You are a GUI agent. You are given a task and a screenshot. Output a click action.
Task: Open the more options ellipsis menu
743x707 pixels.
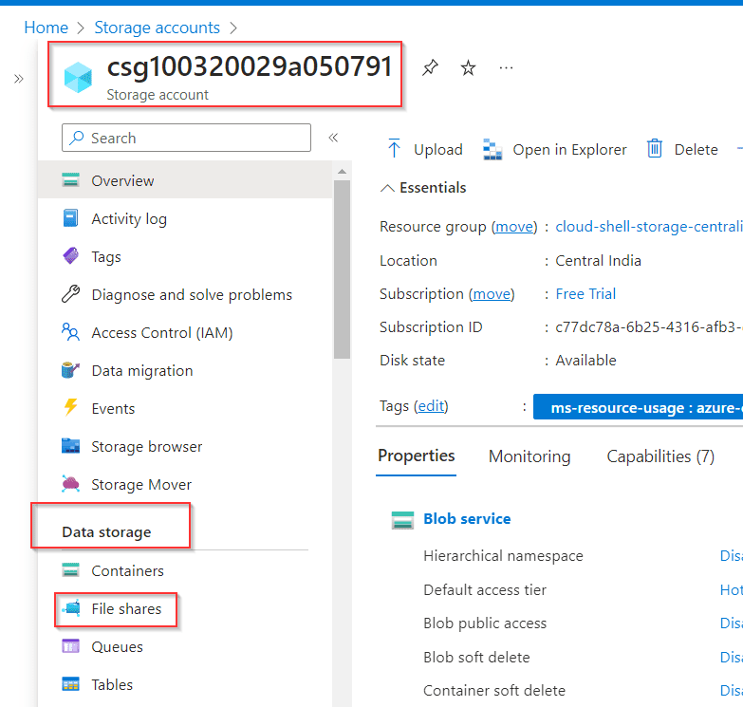coord(506,68)
